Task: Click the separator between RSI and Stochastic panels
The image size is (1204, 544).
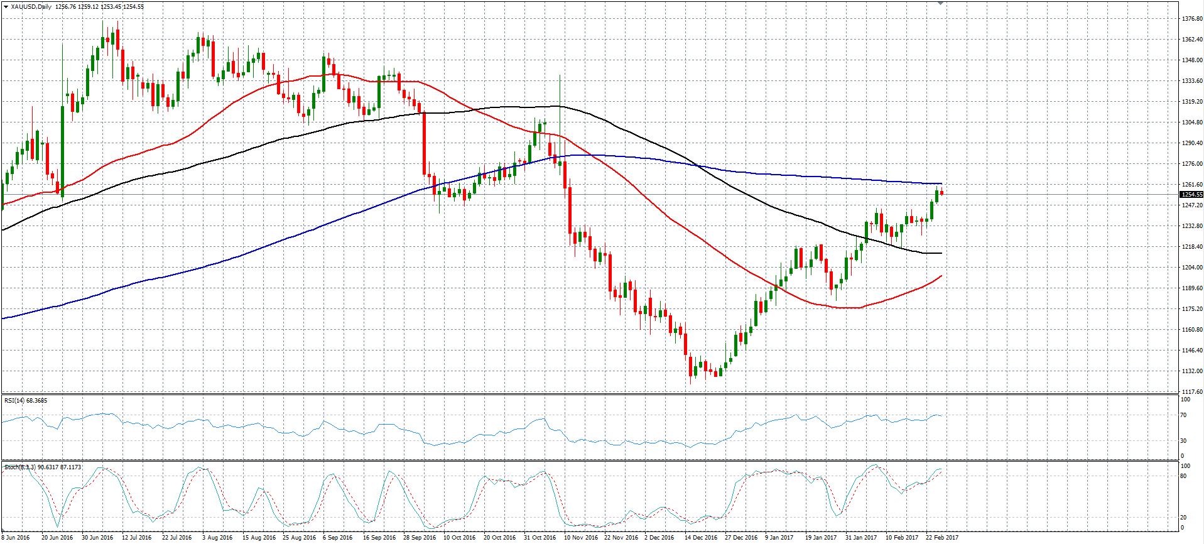Action: pyautogui.click(x=590, y=461)
